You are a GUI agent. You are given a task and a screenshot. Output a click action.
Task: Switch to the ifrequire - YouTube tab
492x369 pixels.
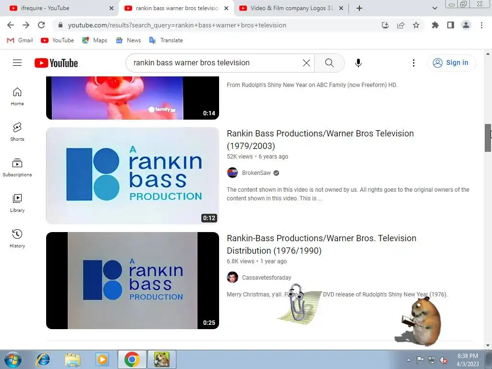coord(60,8)
